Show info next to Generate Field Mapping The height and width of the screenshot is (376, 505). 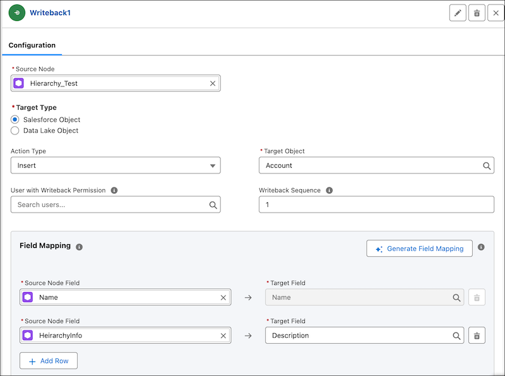tap(481, 247)
